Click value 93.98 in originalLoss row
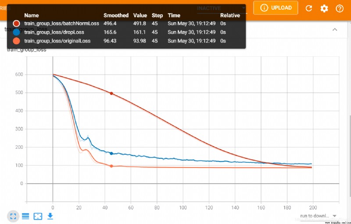 [140, 41]
